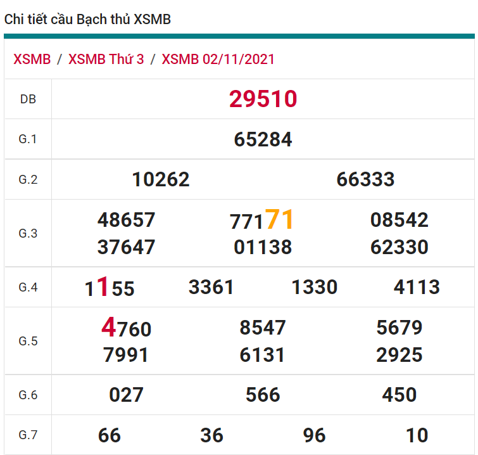
Task: Click the XSMB breadcrumb link
Action: pos(32,59)
